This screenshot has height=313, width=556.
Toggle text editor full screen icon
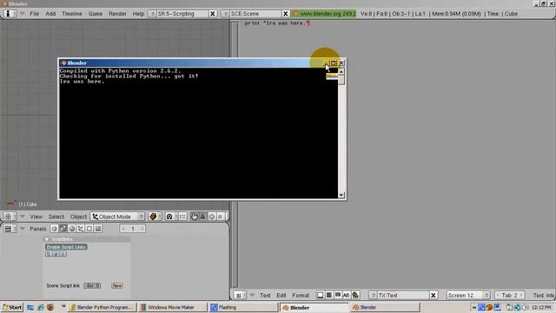[321, 295]
